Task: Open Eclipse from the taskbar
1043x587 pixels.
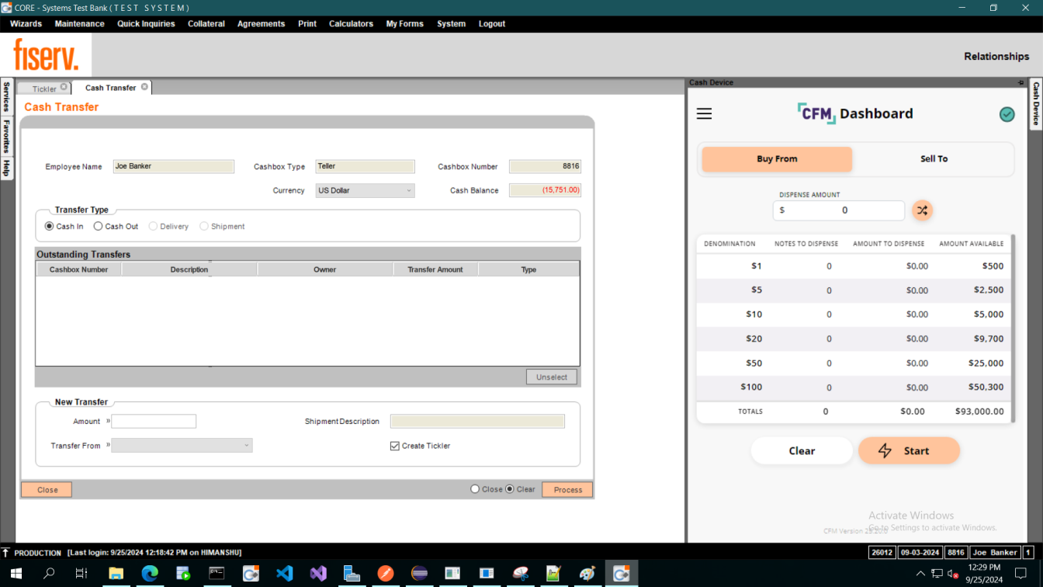Action: tap(419, 574)
